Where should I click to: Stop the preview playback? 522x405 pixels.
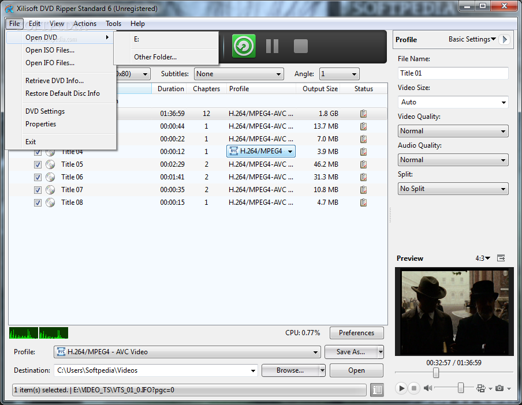(x=414, y=388)
